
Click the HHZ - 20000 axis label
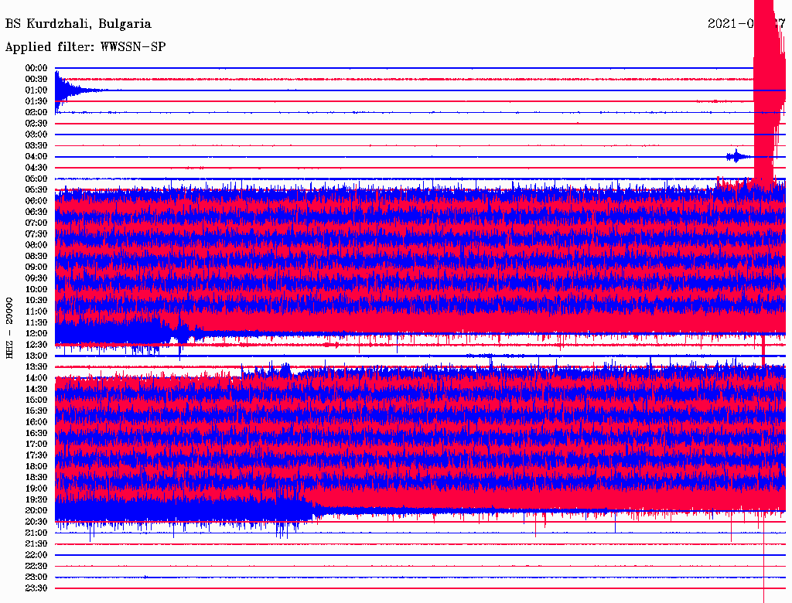tap(9, 329)
